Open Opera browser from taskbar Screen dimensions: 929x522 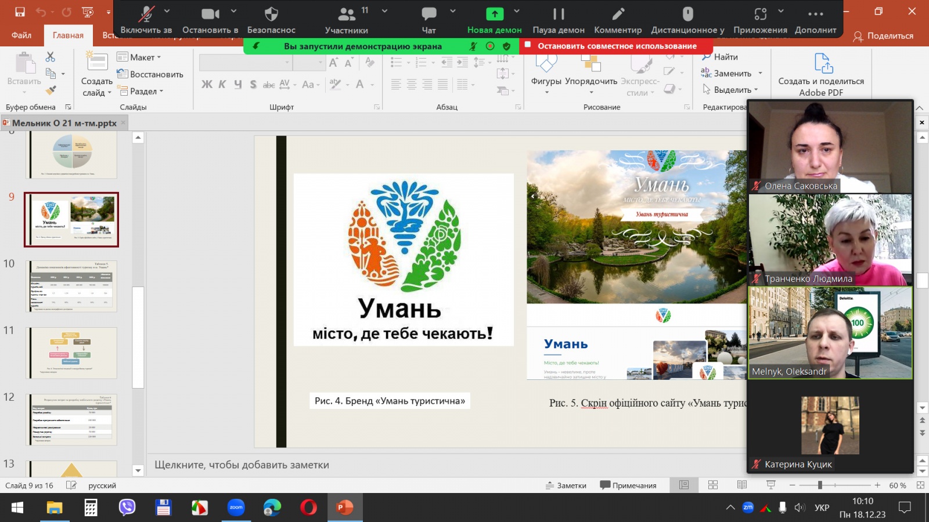(308, 507)
